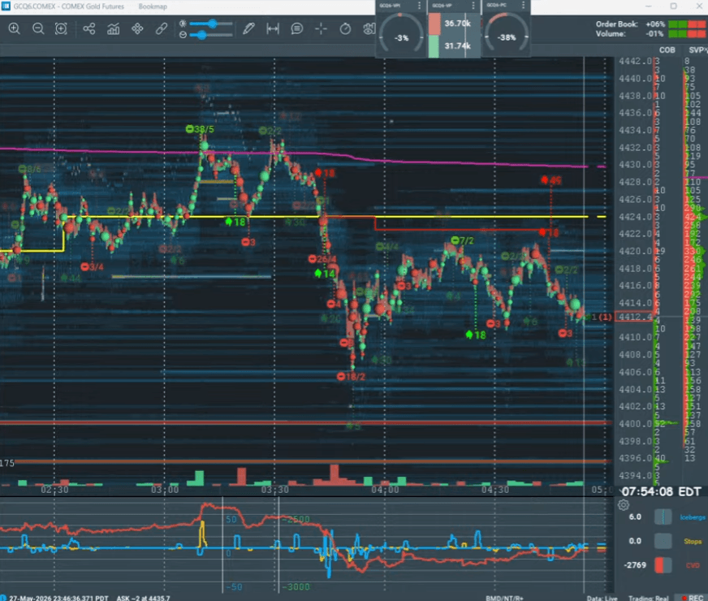Click the 4400.0 price level on axis
The height and width of the screenshot is (601, 708).
coord(634,424)
